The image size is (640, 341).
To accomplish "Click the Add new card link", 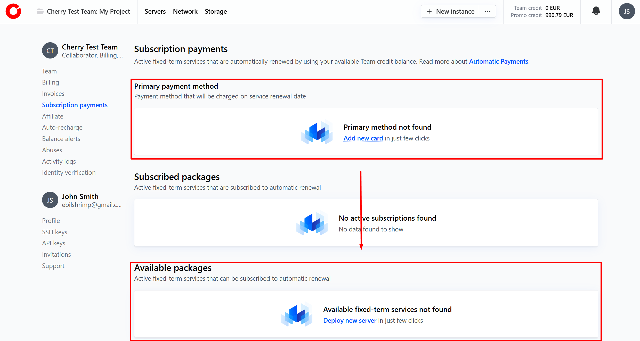I will 363,138.
